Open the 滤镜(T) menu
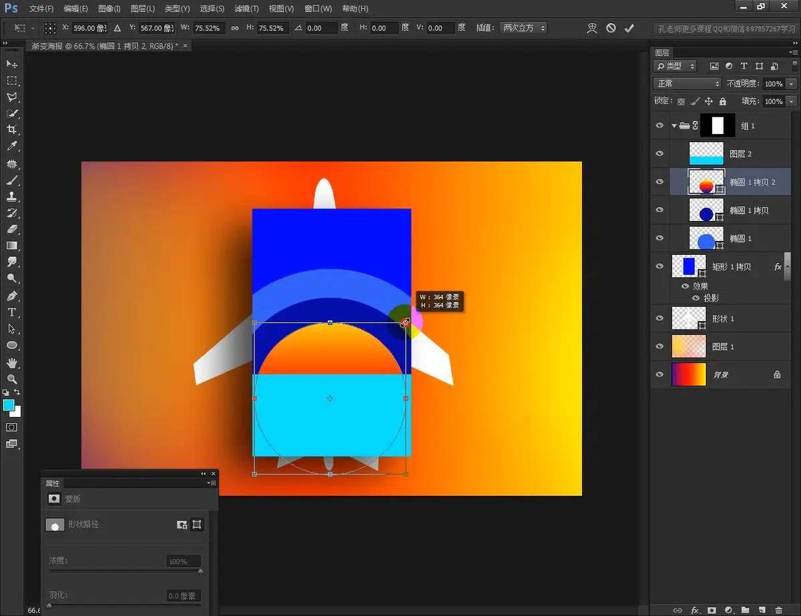Viewport: 801px width, 616px height. coord(247,9)
